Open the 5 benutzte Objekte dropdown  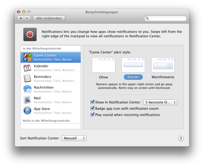point(160,102)
